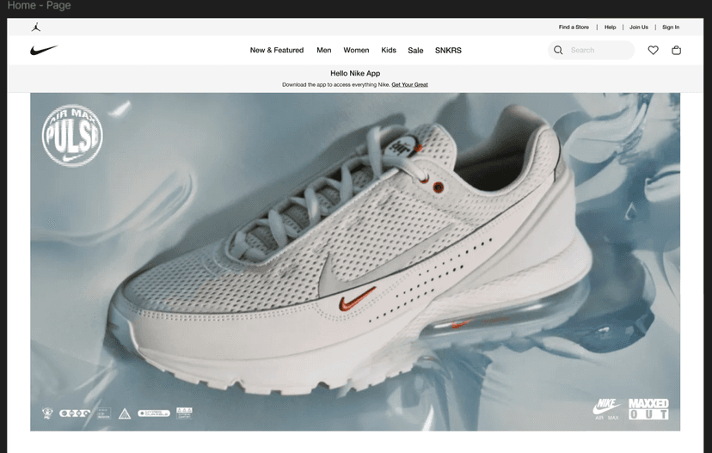
Task: Open the Men menu
Action: click(324, 50)
